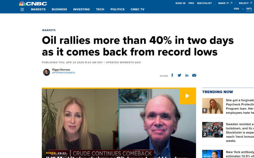Open the Investing menu
The height and width of the screenshot is (158, 254).
coord(82,9)
